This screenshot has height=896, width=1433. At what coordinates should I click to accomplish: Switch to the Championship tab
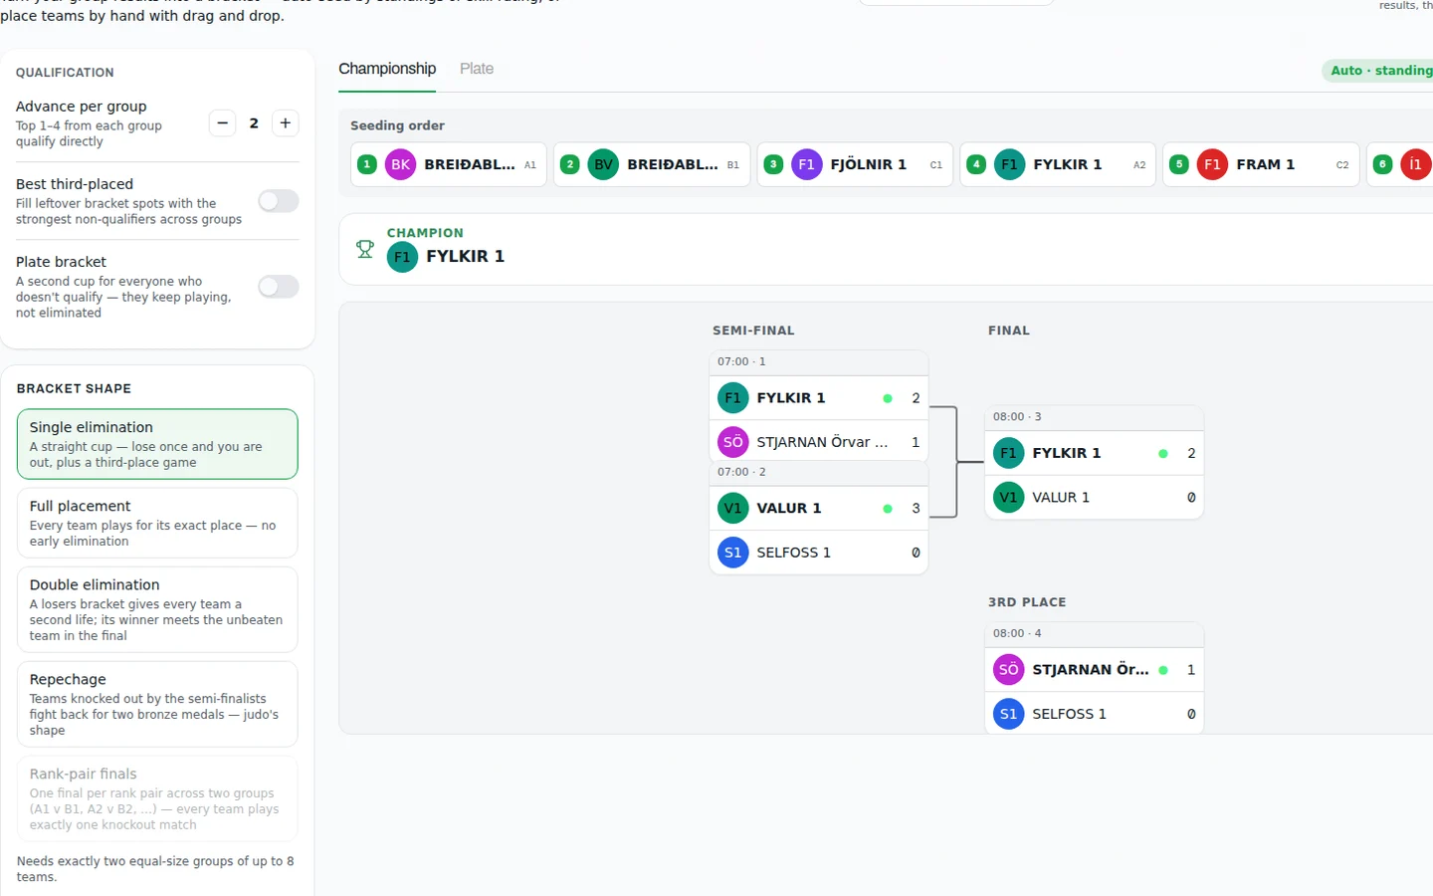pyautogui.click(x=387, y=69)
